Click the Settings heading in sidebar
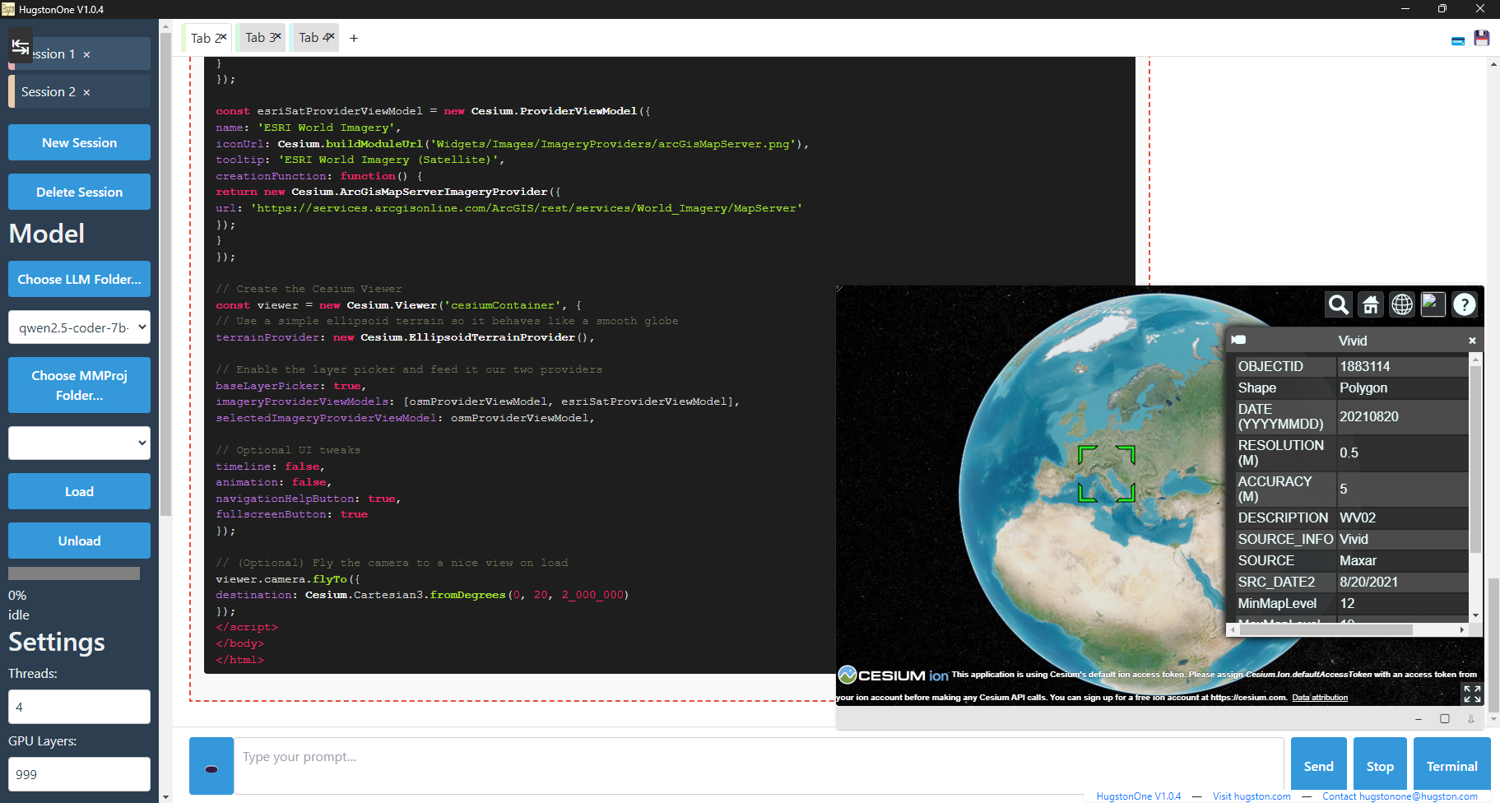 click(57, 642)
